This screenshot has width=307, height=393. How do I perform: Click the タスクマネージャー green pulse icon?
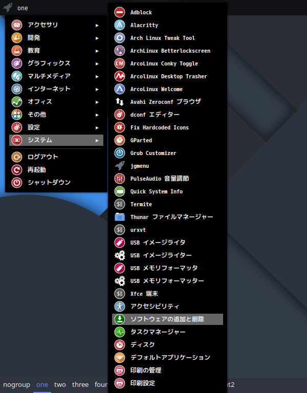pos(120,332)
